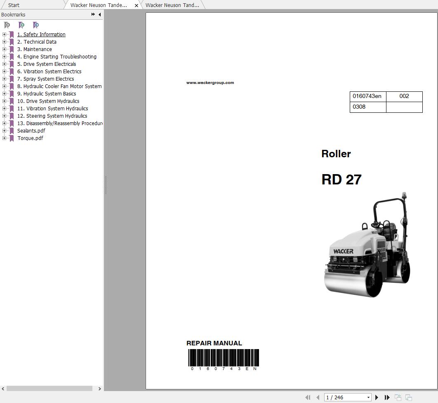This screenshot has width=438, height=403.
Task: Switch to the second Wacker Neuson Tand... tab
Action: point(172,5)
